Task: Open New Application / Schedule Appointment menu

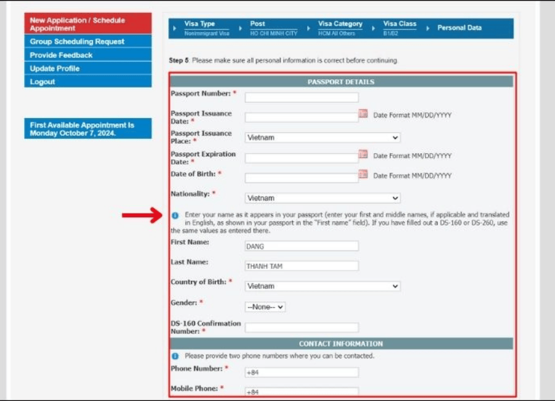Action: coord(88,23)
